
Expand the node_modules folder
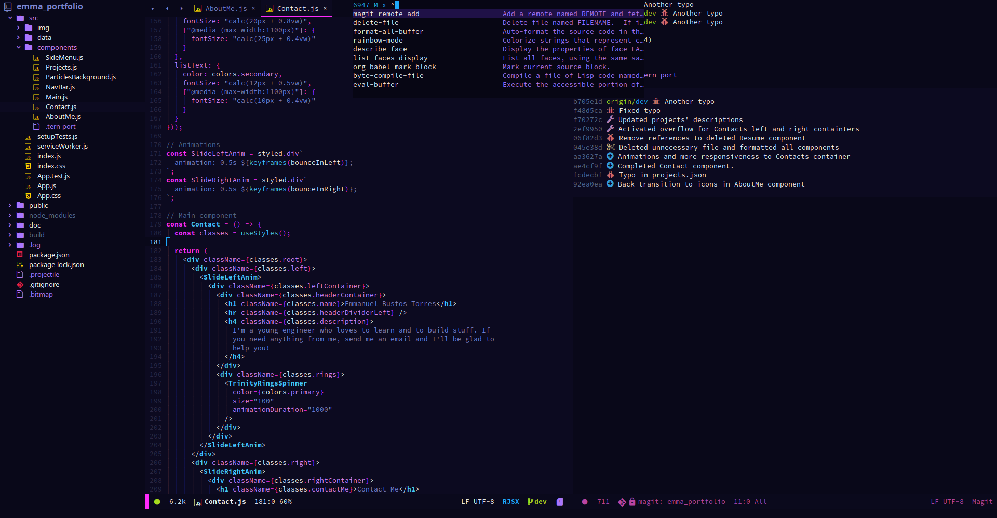10,215
